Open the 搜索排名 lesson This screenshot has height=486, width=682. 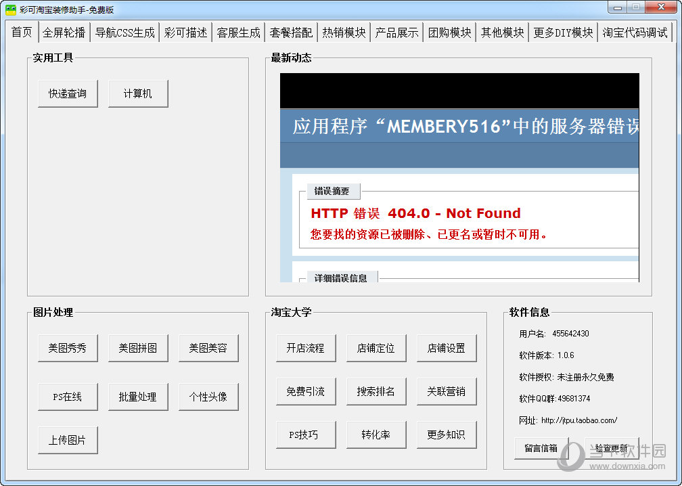click(x=377, y=392)
